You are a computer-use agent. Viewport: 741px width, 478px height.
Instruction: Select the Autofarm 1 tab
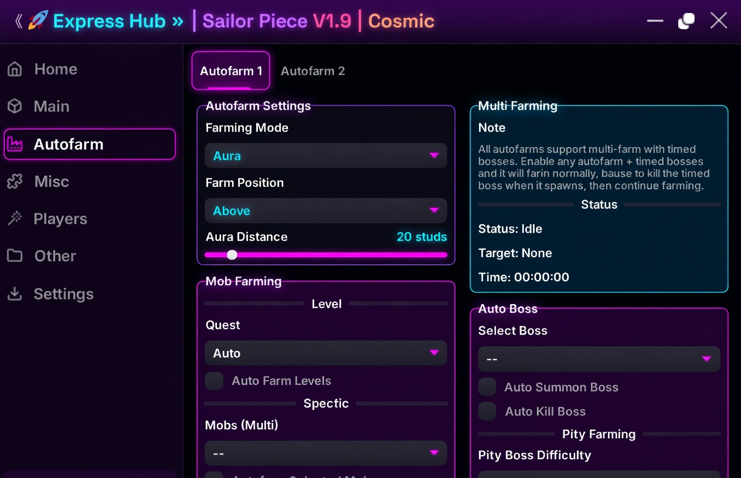pos(231,71)
